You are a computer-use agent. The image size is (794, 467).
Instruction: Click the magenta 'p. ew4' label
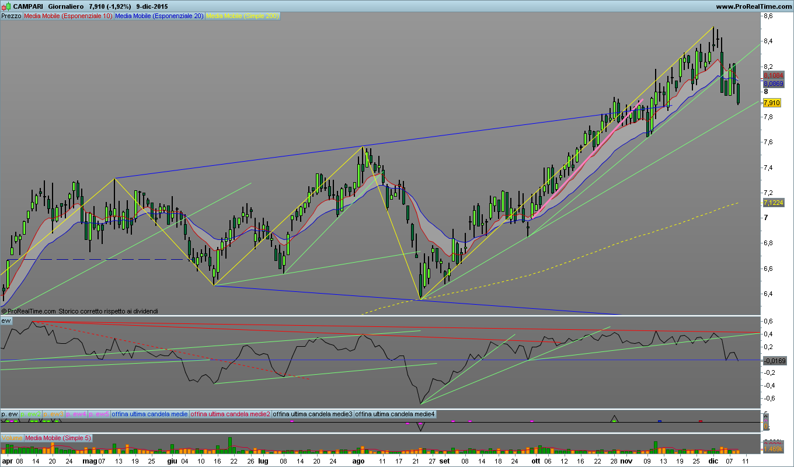[x=76, y=414]
